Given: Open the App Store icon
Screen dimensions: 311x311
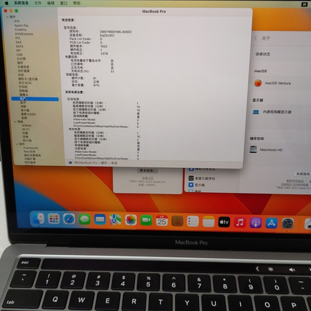Looking at the screenshot, I should click(x=271, y=223).
